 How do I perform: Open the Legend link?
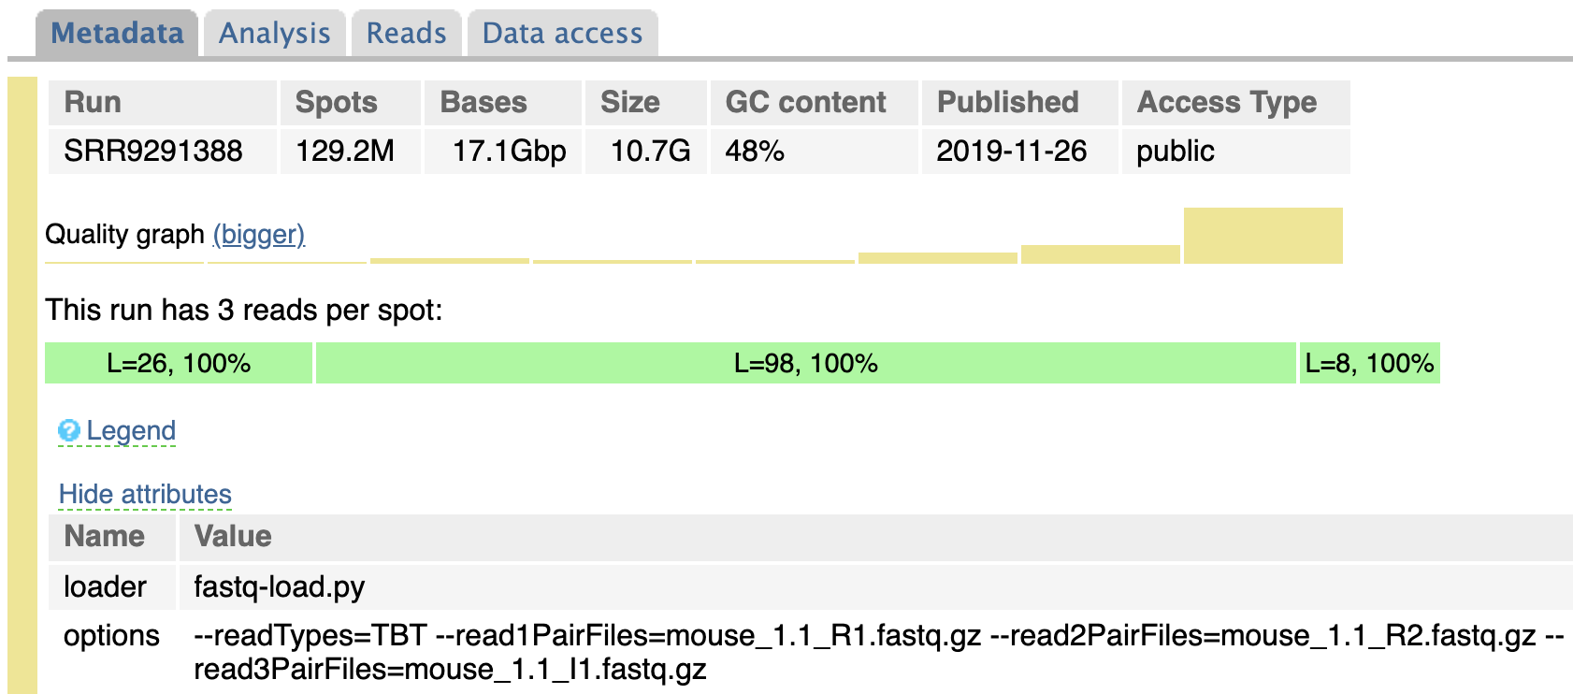[131, 430]
